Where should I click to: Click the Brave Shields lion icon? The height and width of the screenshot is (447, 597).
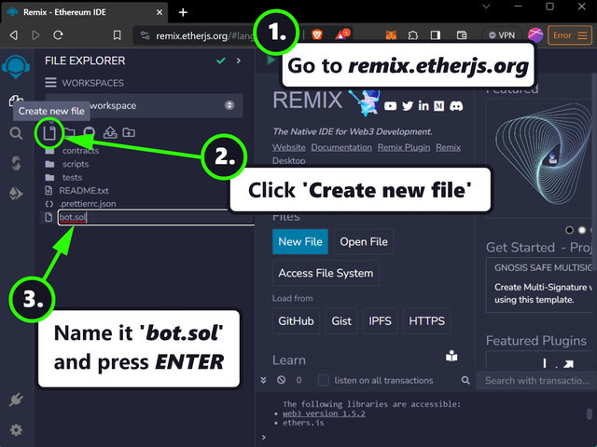317,35
